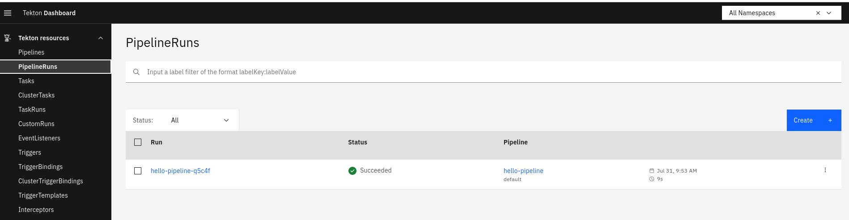Focus the label filter input field
The image size is (849, 220).
tap(447, 72)
